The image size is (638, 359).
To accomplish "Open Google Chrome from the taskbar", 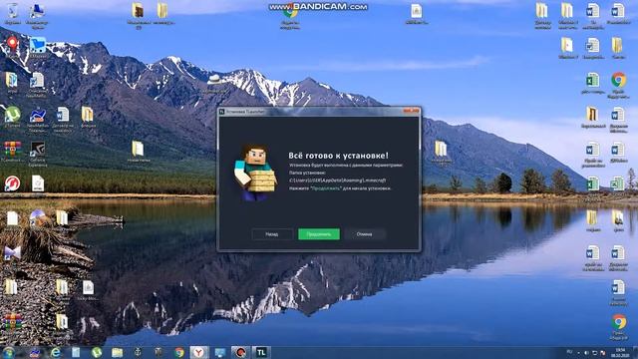I will 179,352.
